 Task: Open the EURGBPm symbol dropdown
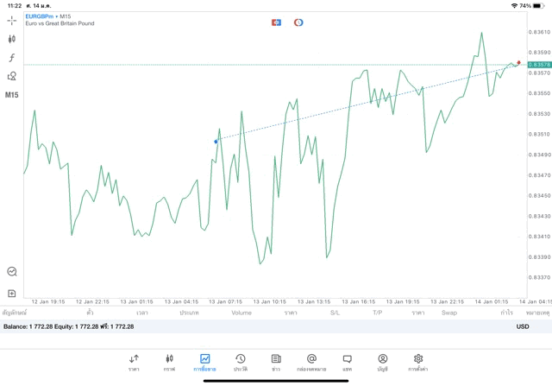pos(41,16)
